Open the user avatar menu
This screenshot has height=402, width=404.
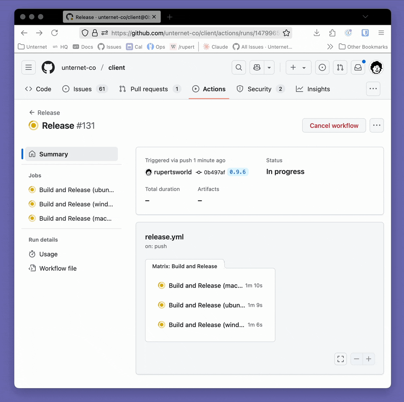pos(376,67)
